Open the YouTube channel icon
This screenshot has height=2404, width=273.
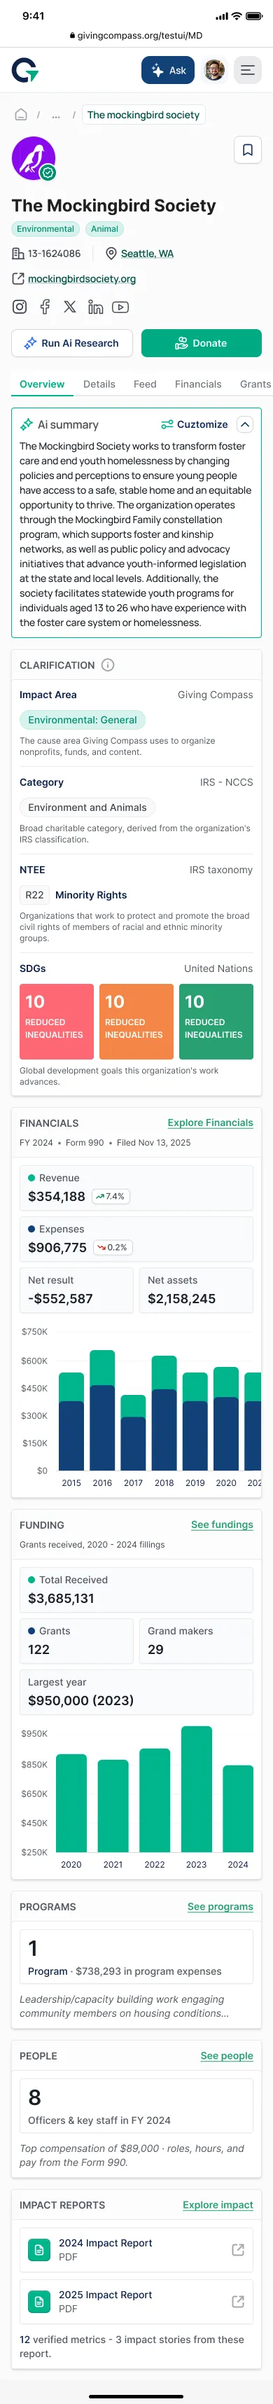(x=120, y=307)
